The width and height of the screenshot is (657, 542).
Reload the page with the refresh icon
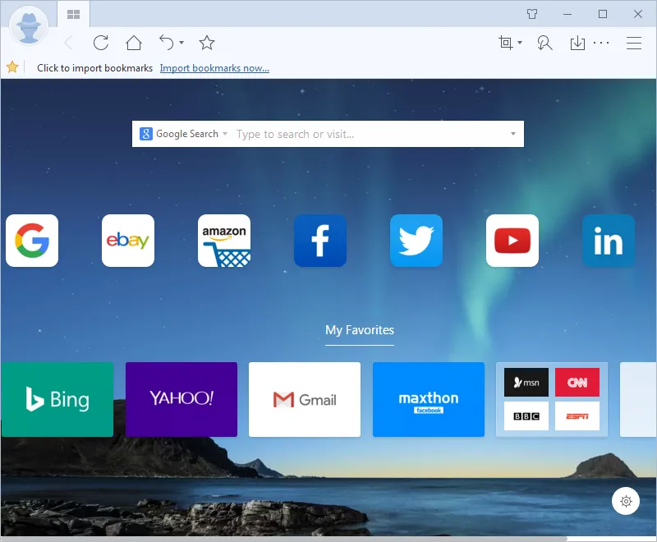101,43
